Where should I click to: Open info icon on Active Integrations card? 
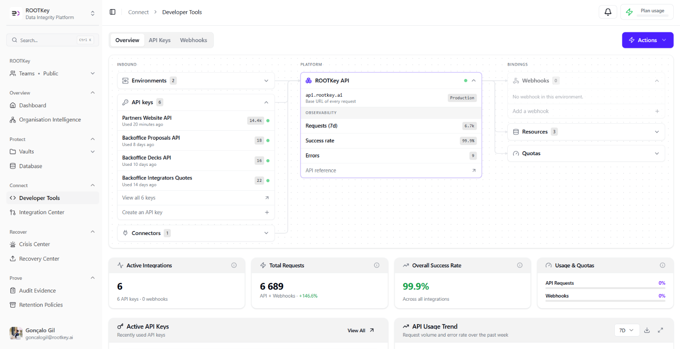pyautogui.click(x=234, y=265)
